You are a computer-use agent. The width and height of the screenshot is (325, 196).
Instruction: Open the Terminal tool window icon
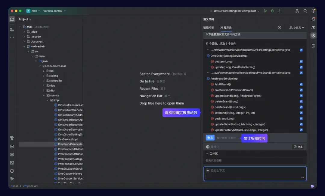tap(12, 163)
